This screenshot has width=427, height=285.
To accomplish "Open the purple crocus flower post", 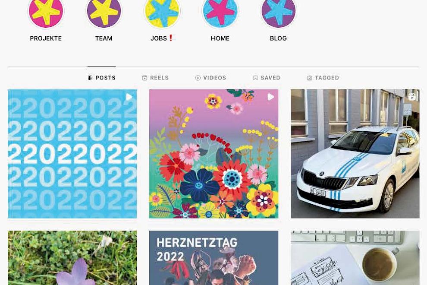I will click(x=72, y=258).
